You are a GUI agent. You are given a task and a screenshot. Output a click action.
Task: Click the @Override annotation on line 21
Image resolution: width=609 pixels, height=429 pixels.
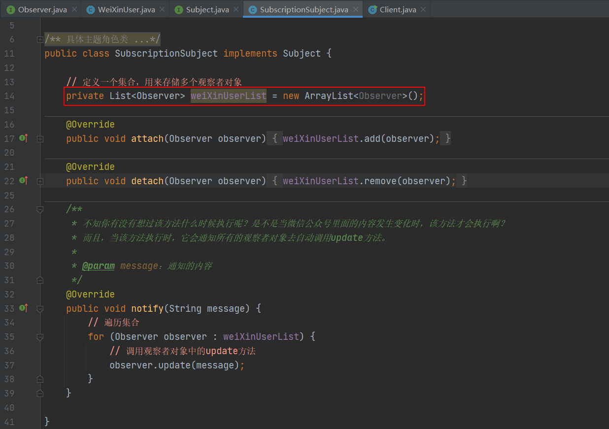pyautogui.click(x=91, y=167)
